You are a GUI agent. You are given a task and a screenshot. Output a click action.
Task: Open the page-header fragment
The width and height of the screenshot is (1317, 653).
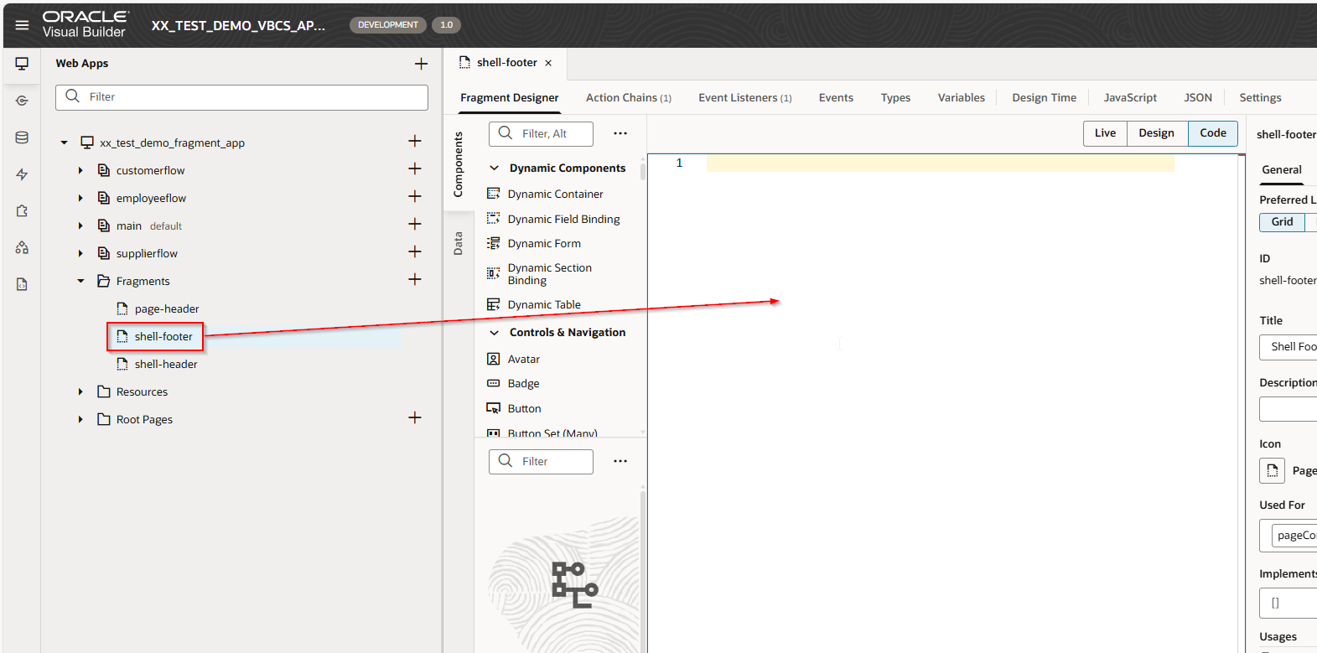pyautogui.click(x=166, y=309)
